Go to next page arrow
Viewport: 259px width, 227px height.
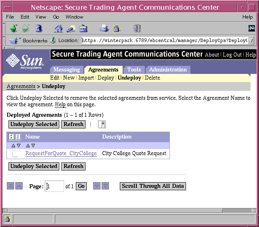tap(97, 186)
